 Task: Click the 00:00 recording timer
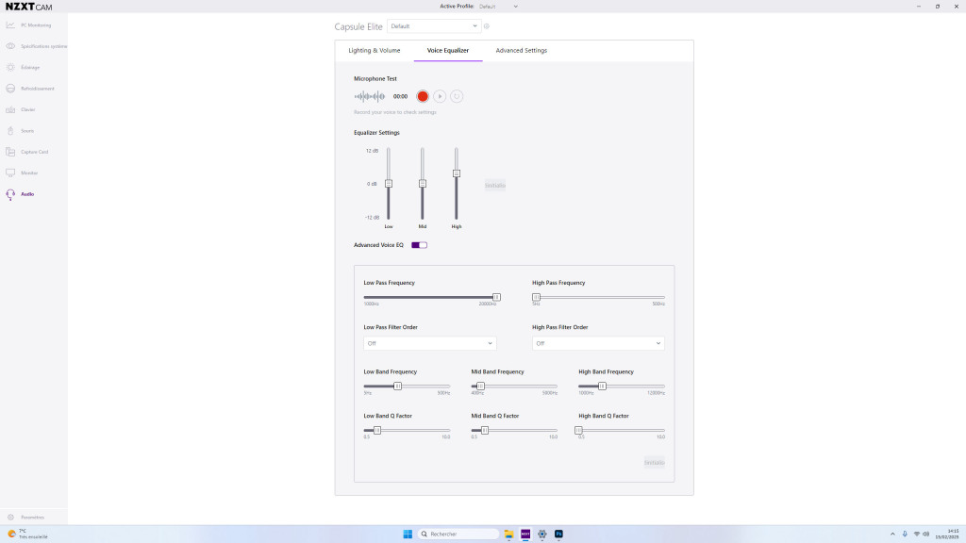click(400, 96)
